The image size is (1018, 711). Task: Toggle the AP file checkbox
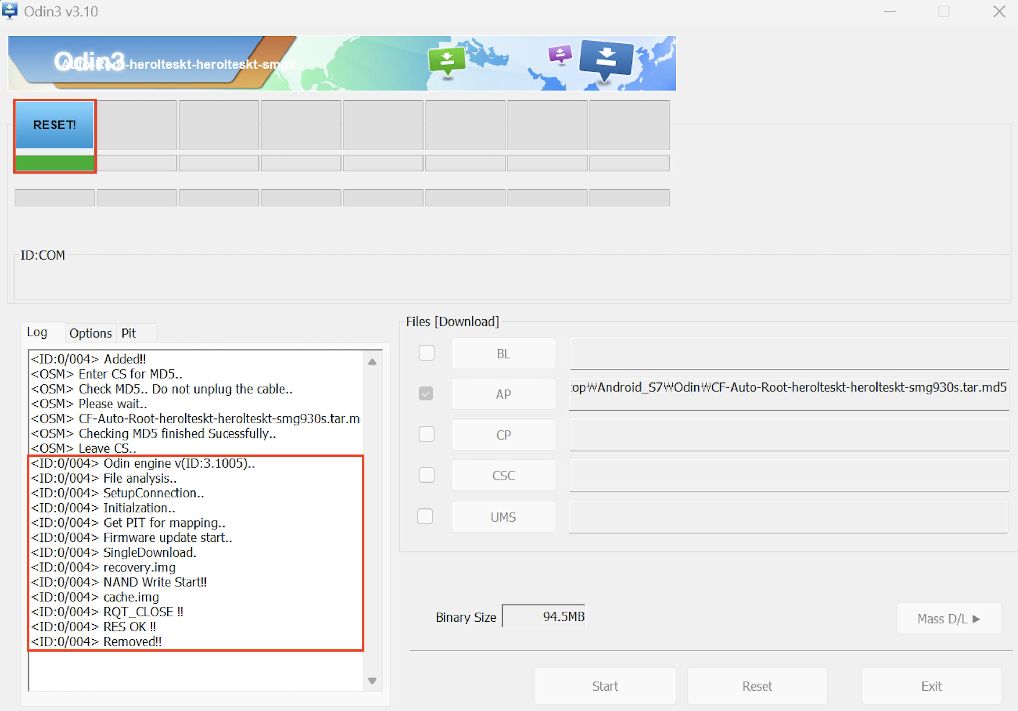(x=426, y=394)
